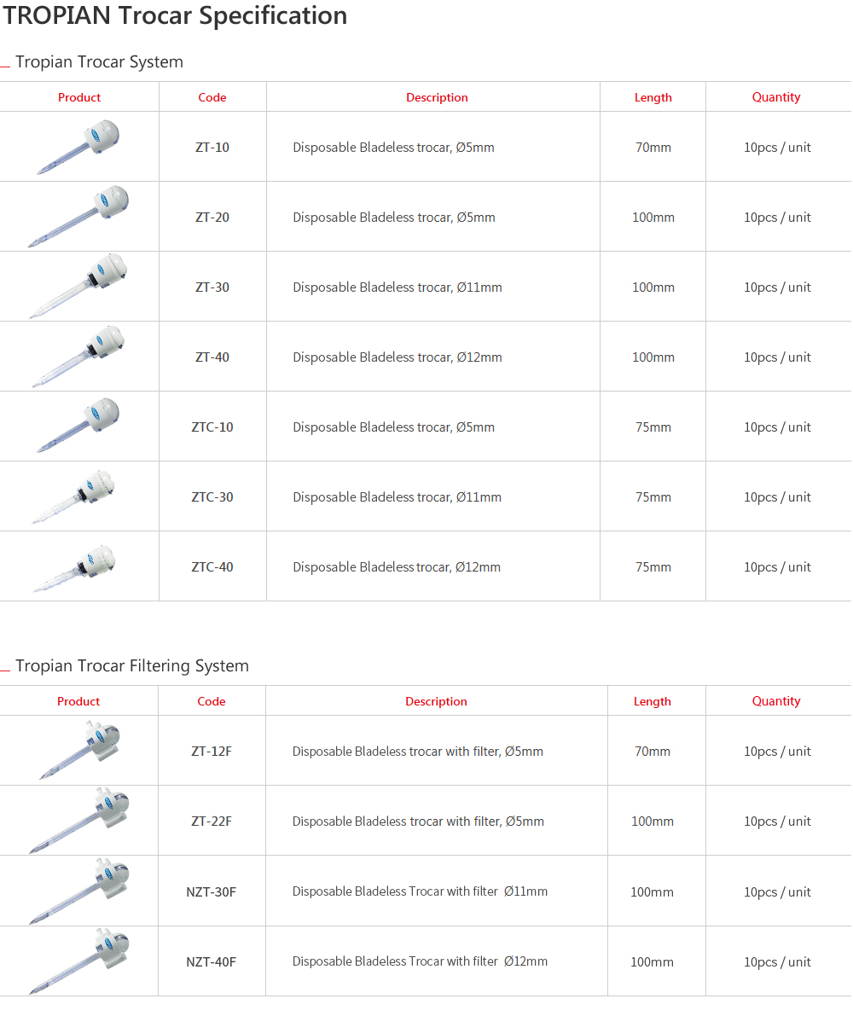
Task: Click the ZT-10 trocar product image
Action: (78, 147)
